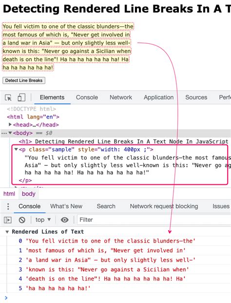Screen dimensions: 231x303
Task: Select the html lang="en" node
Action: (33, 117)
